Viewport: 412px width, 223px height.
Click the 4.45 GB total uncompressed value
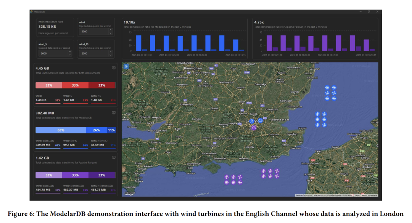[x=42, y=68]
